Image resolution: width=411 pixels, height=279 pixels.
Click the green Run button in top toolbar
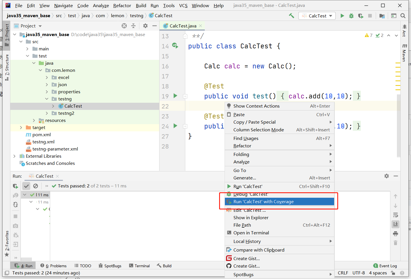pyautogui.click(x=342, y=16)
